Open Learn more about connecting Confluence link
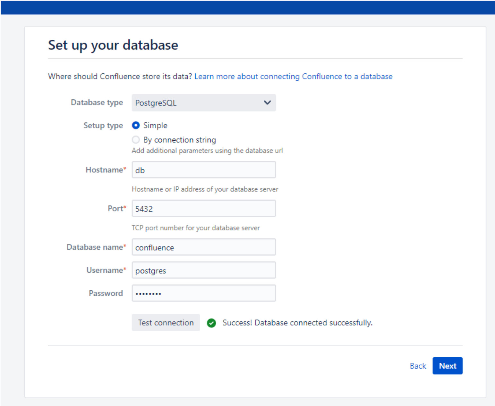This screenshot has width=495, height=406. pos(293,76)
